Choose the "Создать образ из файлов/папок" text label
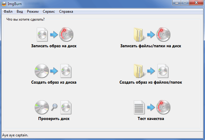 click(x=151, y=82)
